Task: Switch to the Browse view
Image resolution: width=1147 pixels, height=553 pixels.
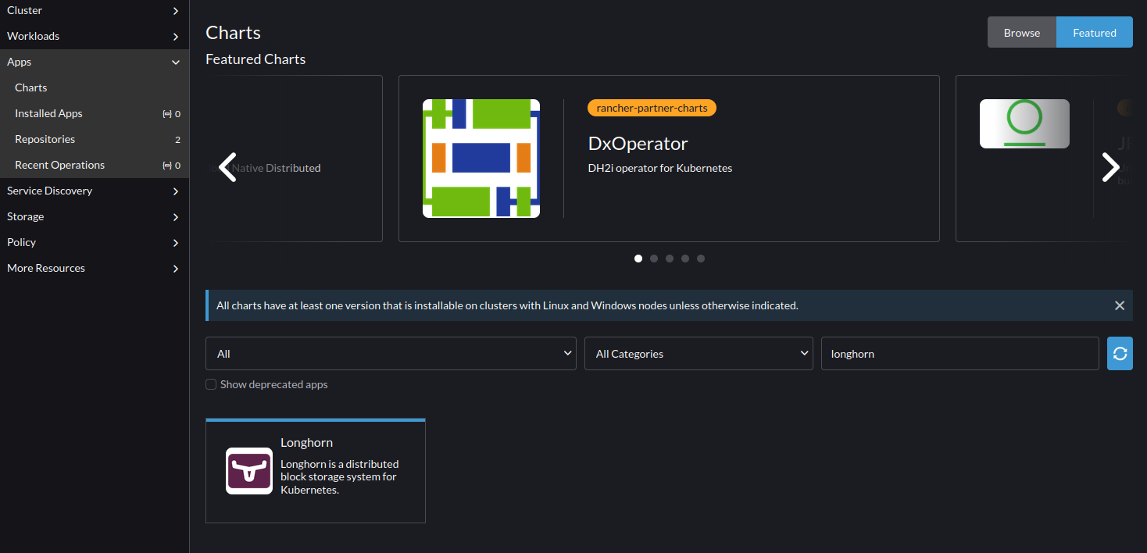Action: coord(1022,33)
